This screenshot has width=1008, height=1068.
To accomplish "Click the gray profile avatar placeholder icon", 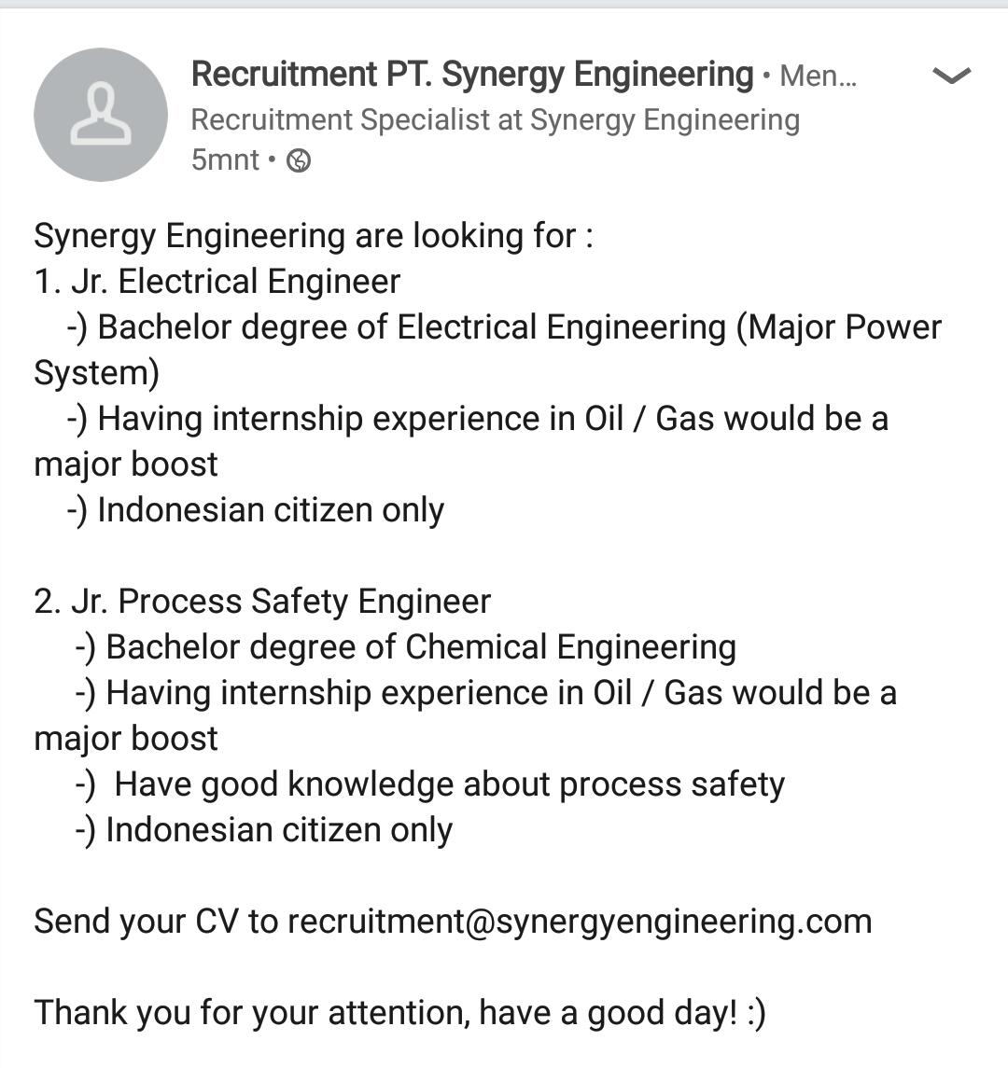I will pos(101,115).
